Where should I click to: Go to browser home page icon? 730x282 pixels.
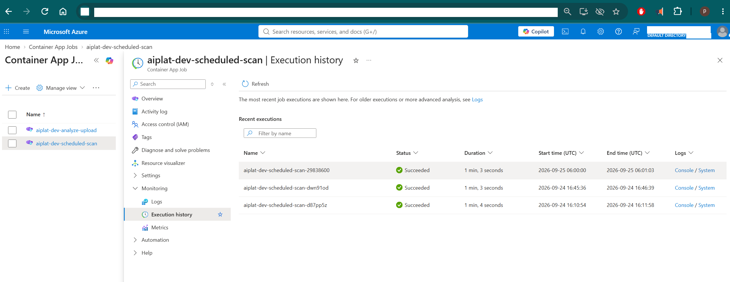[63, 12]
